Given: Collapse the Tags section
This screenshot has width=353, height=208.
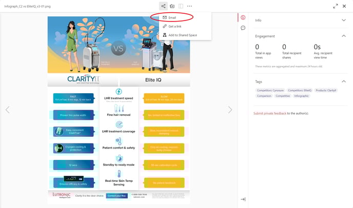Looking at the screenshot, I should [344, 81].
